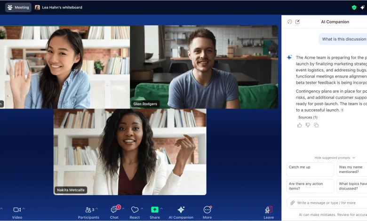Expand Share options caret
367x221 pixels.
tap(161, 209)
